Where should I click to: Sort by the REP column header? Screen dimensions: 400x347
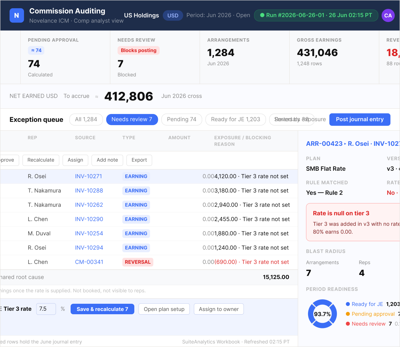click(32, 138)
